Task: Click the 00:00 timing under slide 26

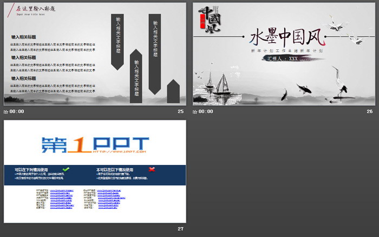Action: click(x=206, y=111)
